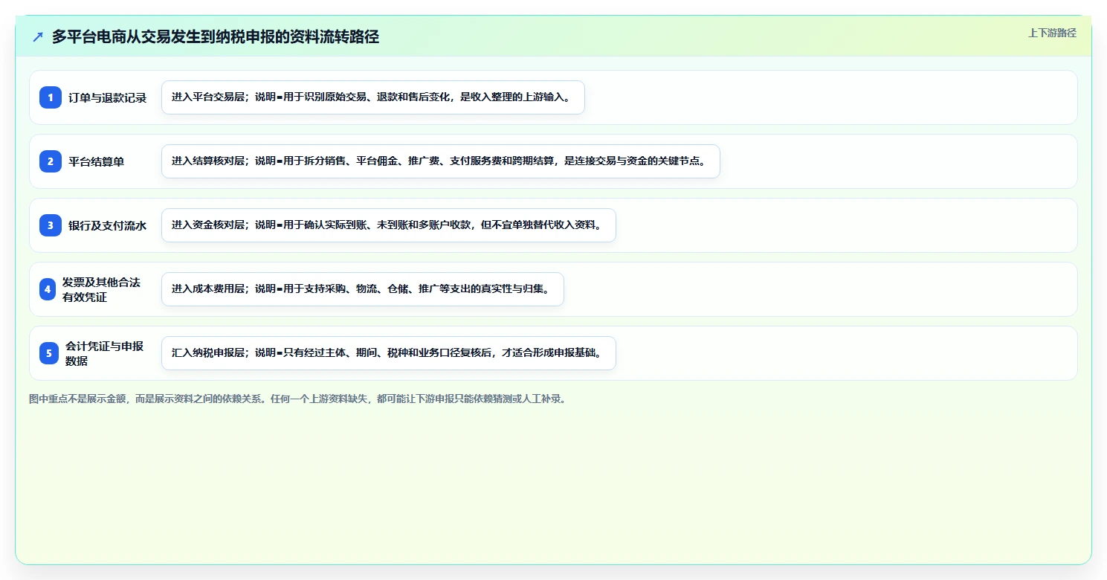Click step number badge 2
The height and width of the screenshot is (580, 1107).
click(51, 161)
